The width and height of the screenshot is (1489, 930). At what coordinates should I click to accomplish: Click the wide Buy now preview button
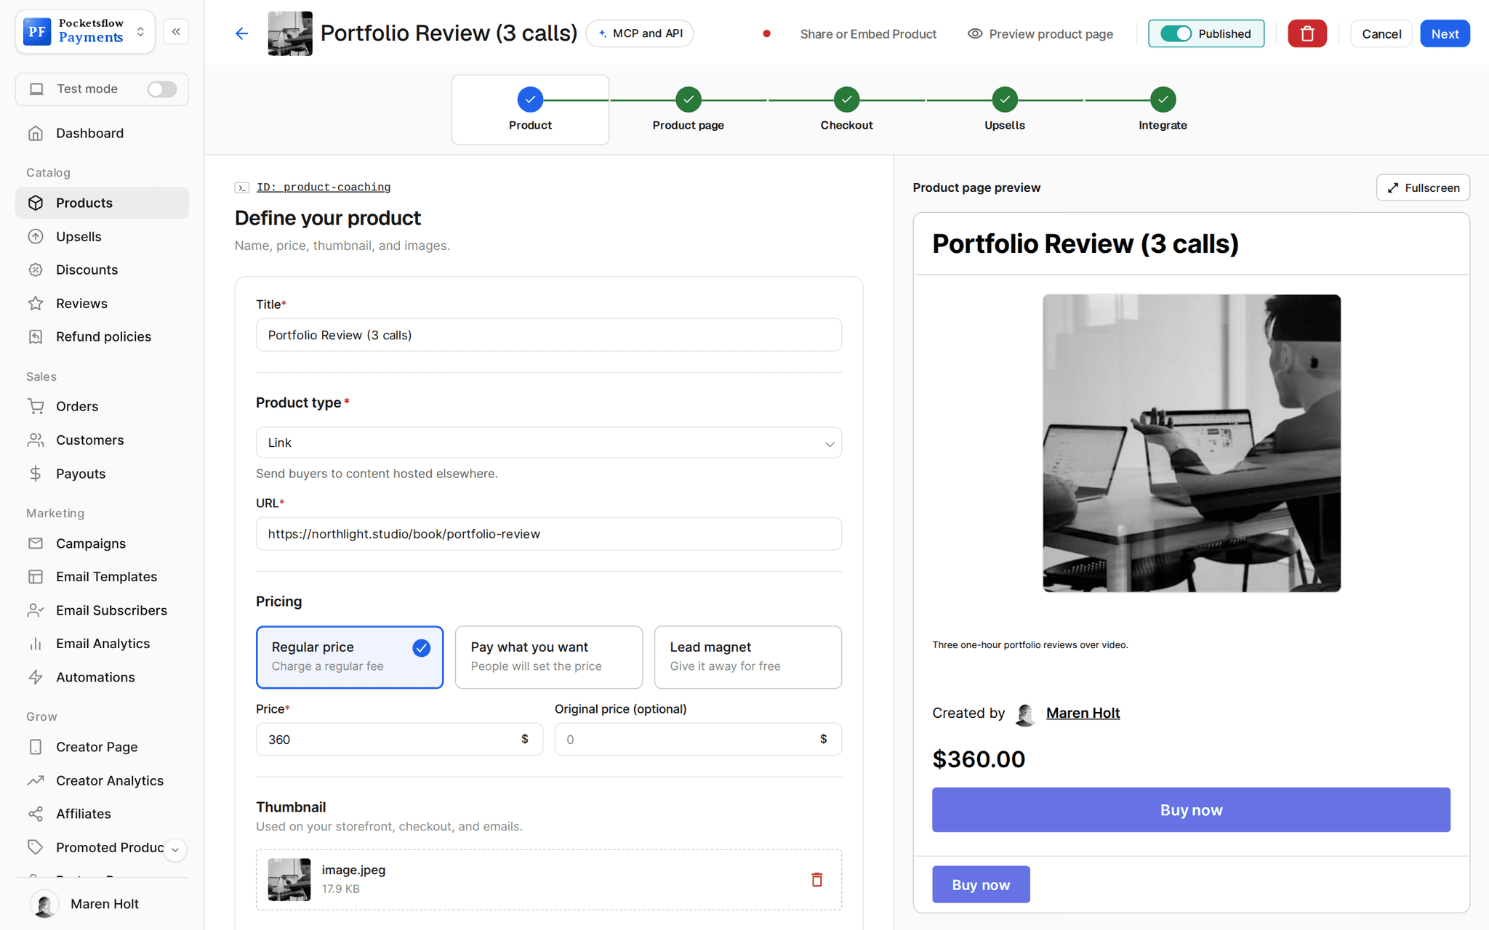[1191, 809]
